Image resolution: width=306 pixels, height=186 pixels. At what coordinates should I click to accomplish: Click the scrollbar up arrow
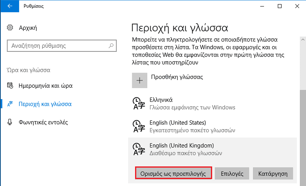pyautogui.click(x=303, y=40)
